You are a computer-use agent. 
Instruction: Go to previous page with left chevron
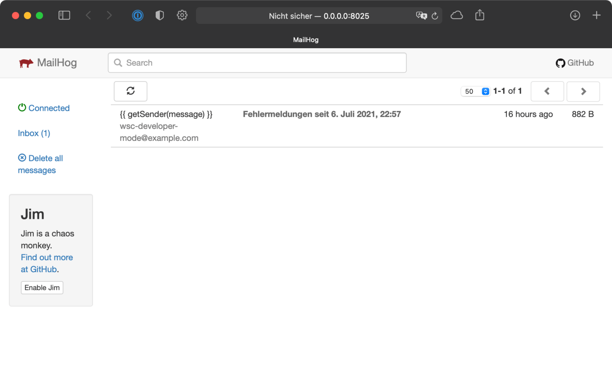coord(547,91)
